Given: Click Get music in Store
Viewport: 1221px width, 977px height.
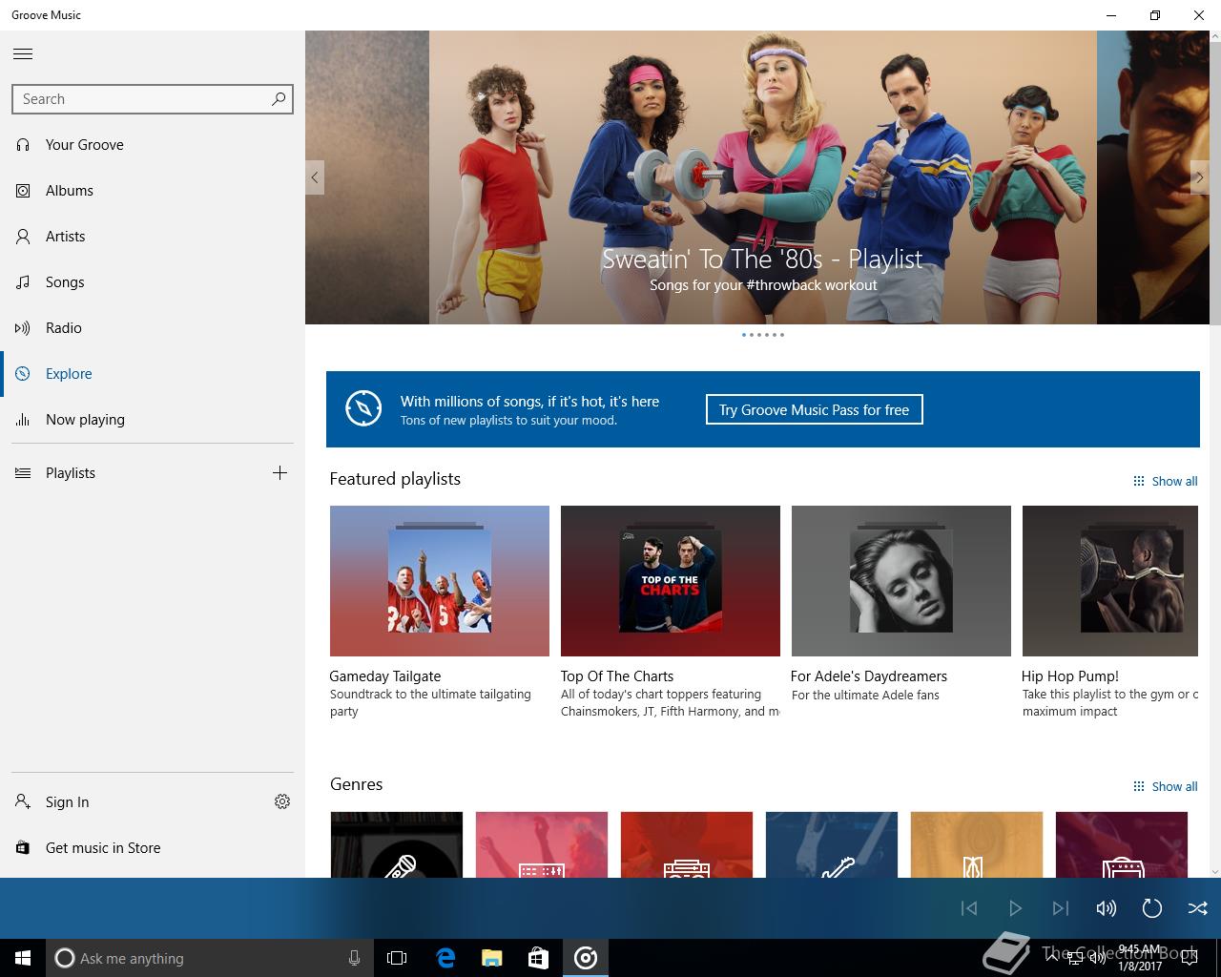Looking at the screenshot, I should (x=153, y=848).
